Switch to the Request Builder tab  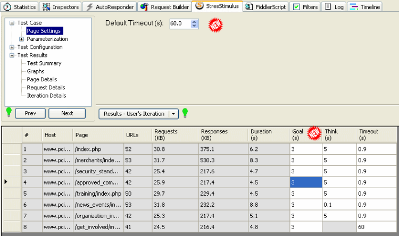[x=164, y=7]
